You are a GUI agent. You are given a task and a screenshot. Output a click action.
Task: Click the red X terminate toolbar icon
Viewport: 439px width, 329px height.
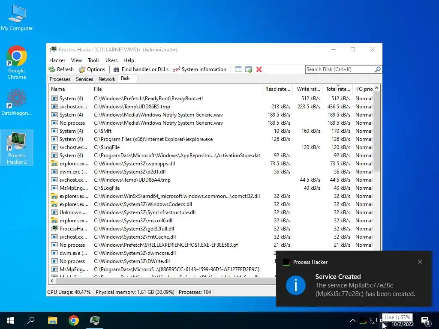(x=259, y=69)
